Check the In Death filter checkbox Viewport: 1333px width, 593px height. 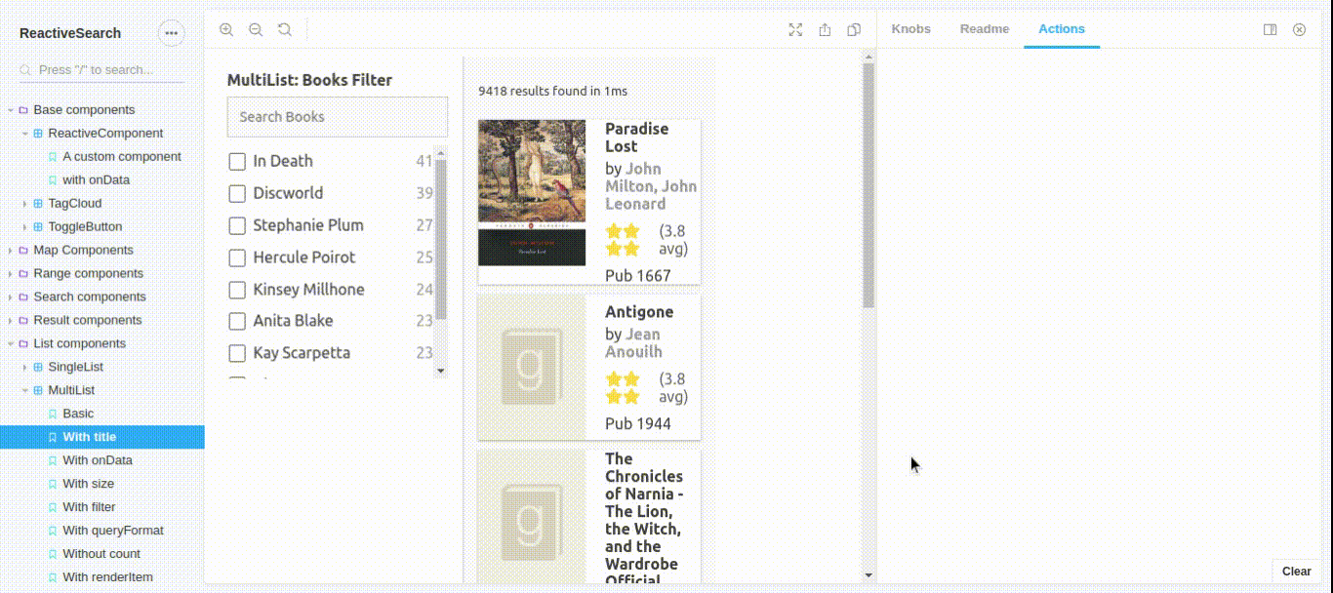(x=236, y=161)
